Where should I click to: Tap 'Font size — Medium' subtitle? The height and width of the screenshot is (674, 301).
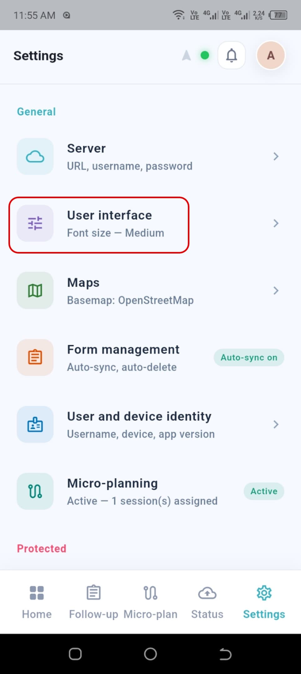[x=116, y=233]
